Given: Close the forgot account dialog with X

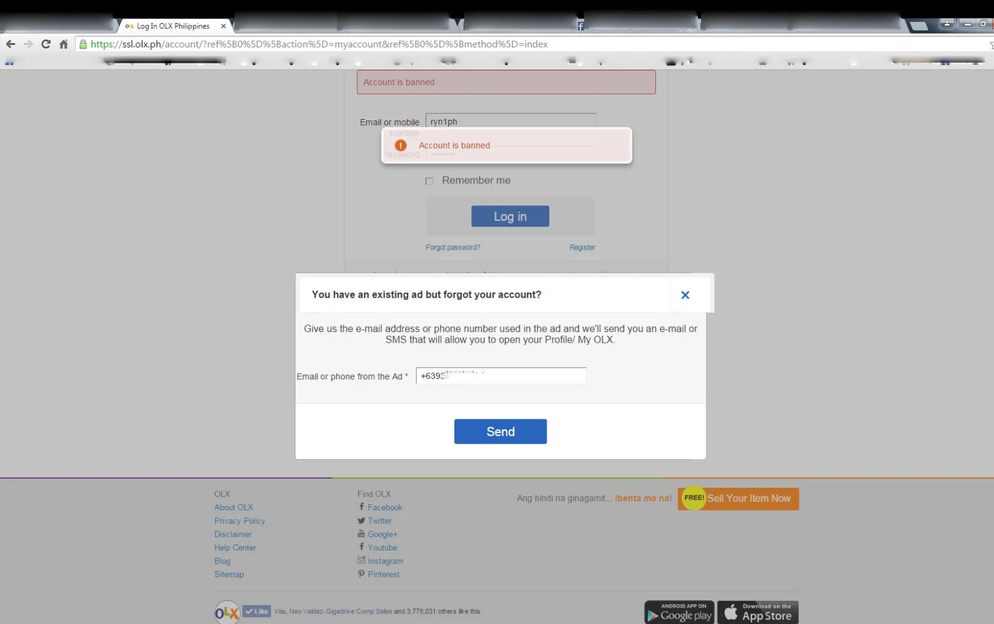Looking at the screenshot, I should [685, 295].
